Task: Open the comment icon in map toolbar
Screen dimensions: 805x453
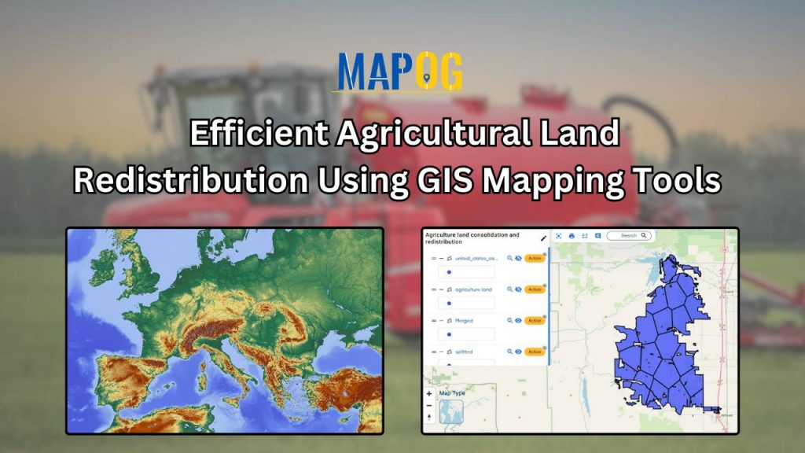Action: point(597,236)
